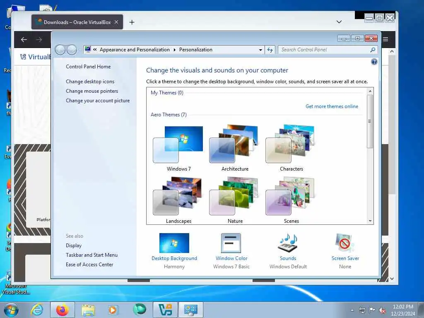Click the double chevron in address bar
This screenshot has height=318, width=424.
95,50
